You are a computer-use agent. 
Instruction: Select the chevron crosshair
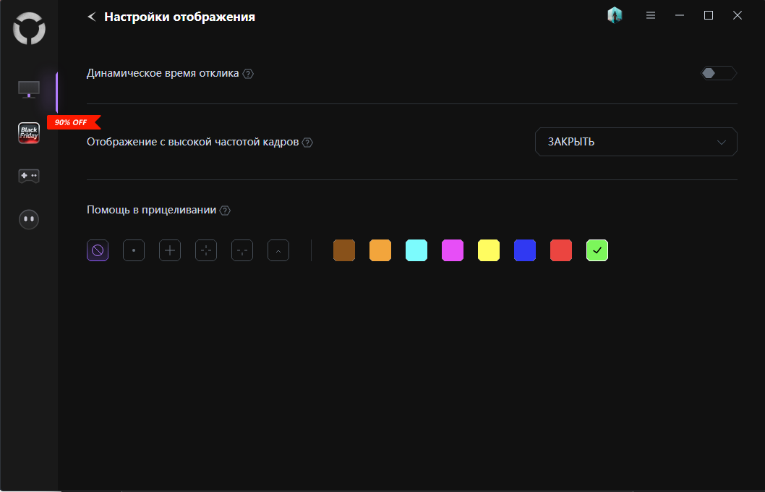[x=278, y=250]
